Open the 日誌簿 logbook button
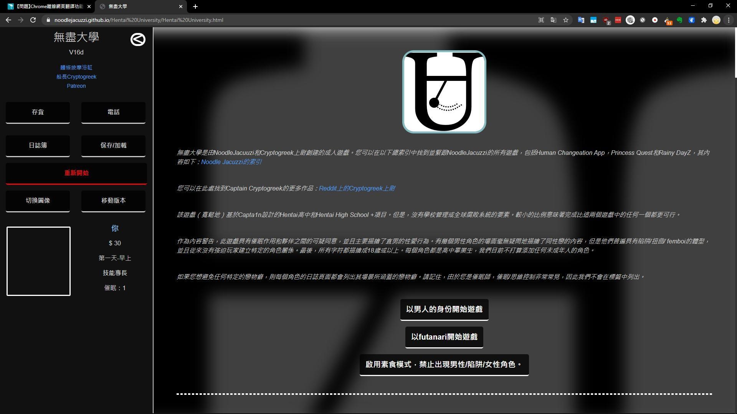The image size is (737, 414). click(x=38, y=146)
